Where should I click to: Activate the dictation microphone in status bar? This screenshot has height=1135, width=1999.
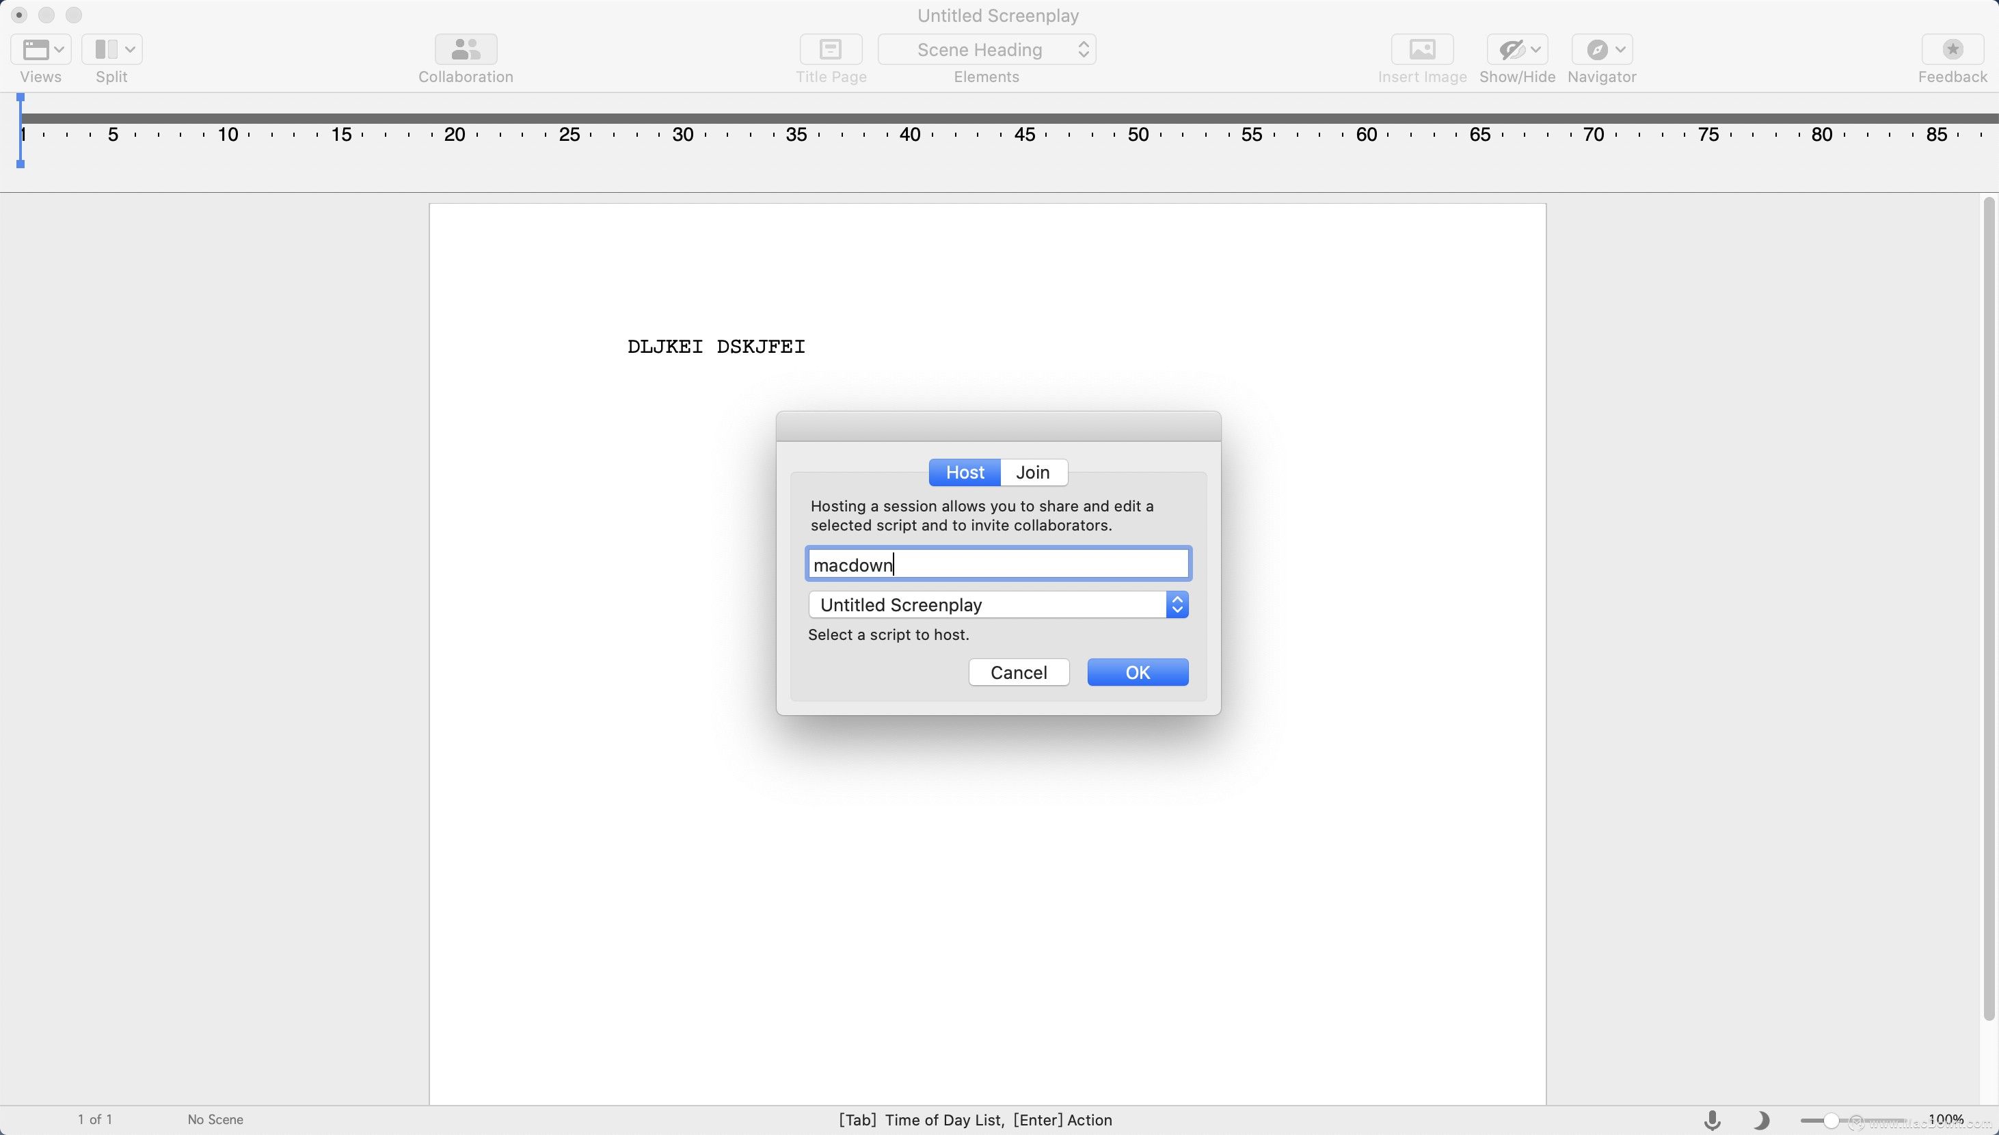tap(1712, 1120)
